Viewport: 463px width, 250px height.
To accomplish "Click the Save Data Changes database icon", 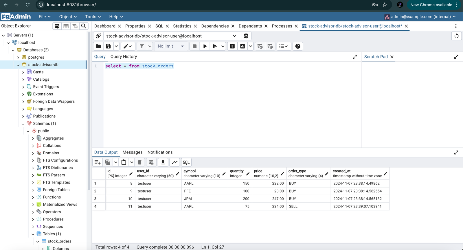I will click(x=151, y=162).
